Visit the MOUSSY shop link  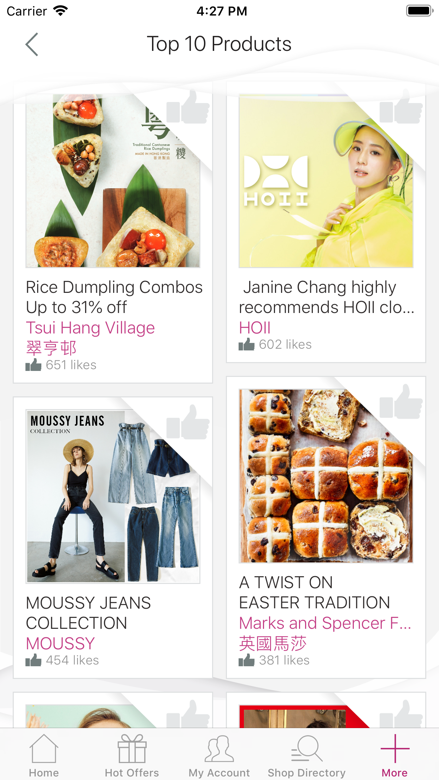[60, 644]
